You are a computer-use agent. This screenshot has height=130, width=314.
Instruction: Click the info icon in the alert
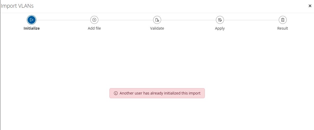pyautogui.click(x=116, y=93)
